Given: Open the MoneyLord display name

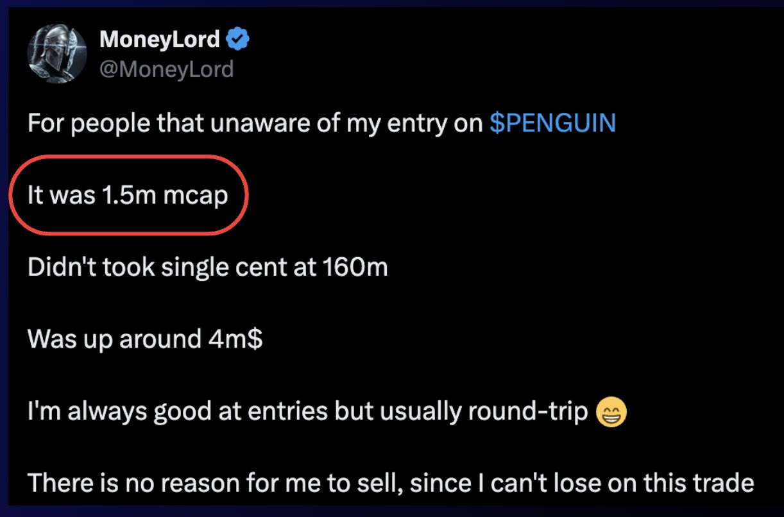Looking at the screenshot, I should 160,40.
